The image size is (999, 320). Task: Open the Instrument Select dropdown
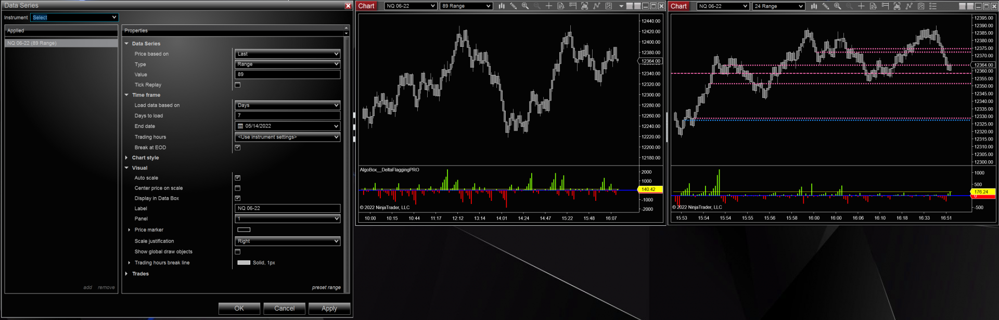tap(74, 17)
